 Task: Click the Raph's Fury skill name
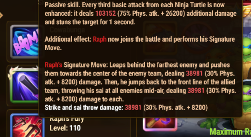click(x=67, y=119)
